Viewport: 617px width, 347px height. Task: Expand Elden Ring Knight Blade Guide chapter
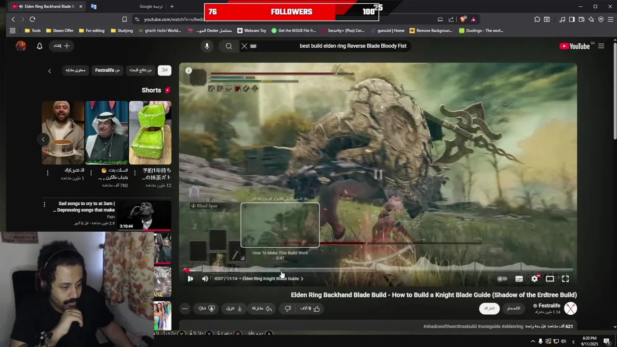click(x=273, y=279)
